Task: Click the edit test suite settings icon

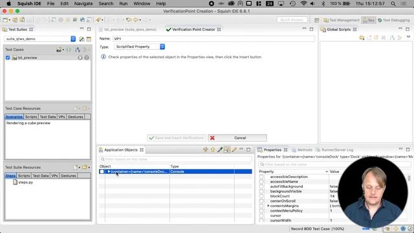Action: (x=82, y=39)
